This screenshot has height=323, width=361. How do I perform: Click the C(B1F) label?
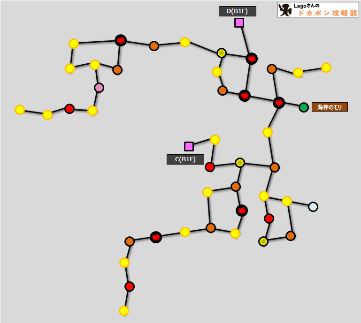click(185, 159)
